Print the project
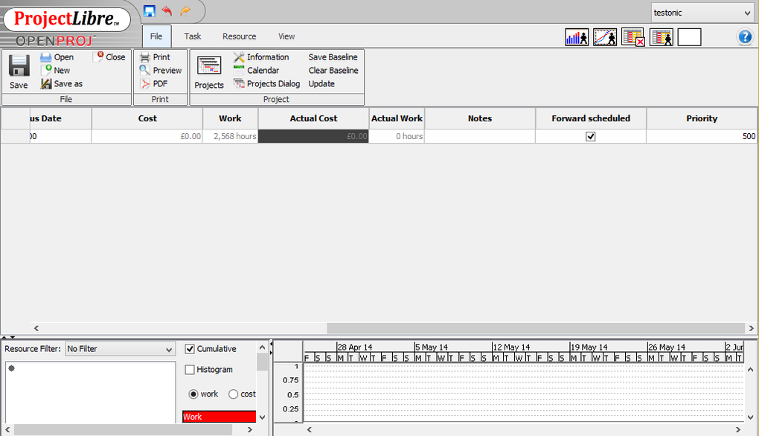 point(155,57)
